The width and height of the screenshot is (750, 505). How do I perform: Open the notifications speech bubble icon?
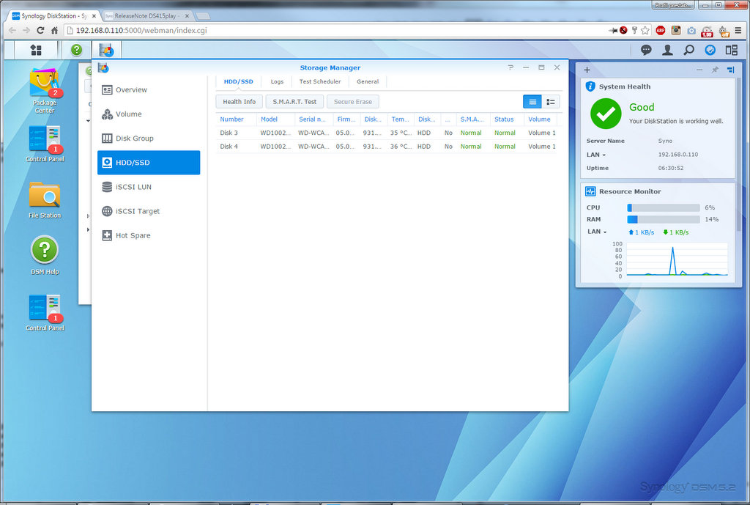click(x=646, y=50)
